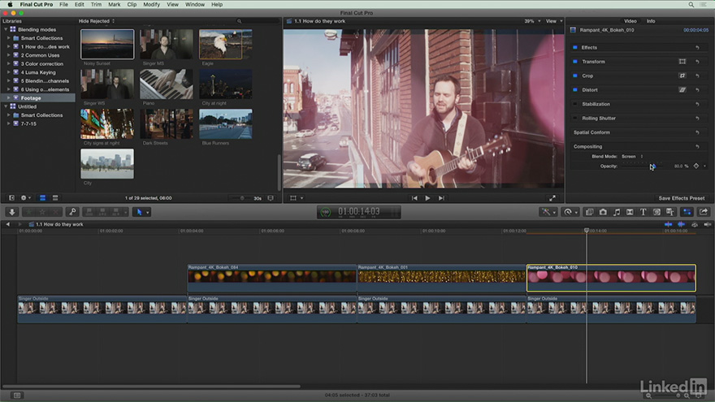The width and height of the screenshot is (715, 402).
Task: Click the Import Media down-arrow button
Action: [x=12, y=212]
